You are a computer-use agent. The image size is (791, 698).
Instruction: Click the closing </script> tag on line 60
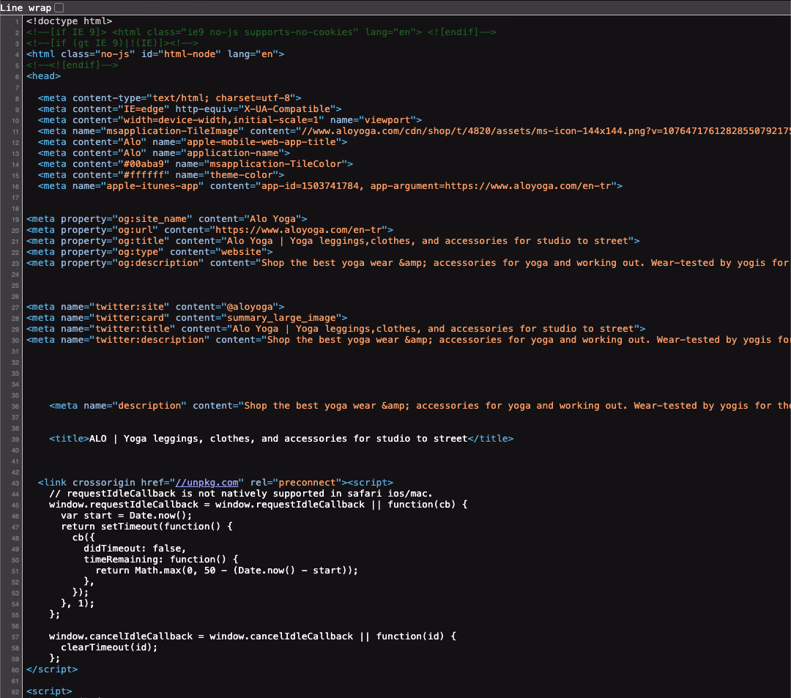pos(52,669)
